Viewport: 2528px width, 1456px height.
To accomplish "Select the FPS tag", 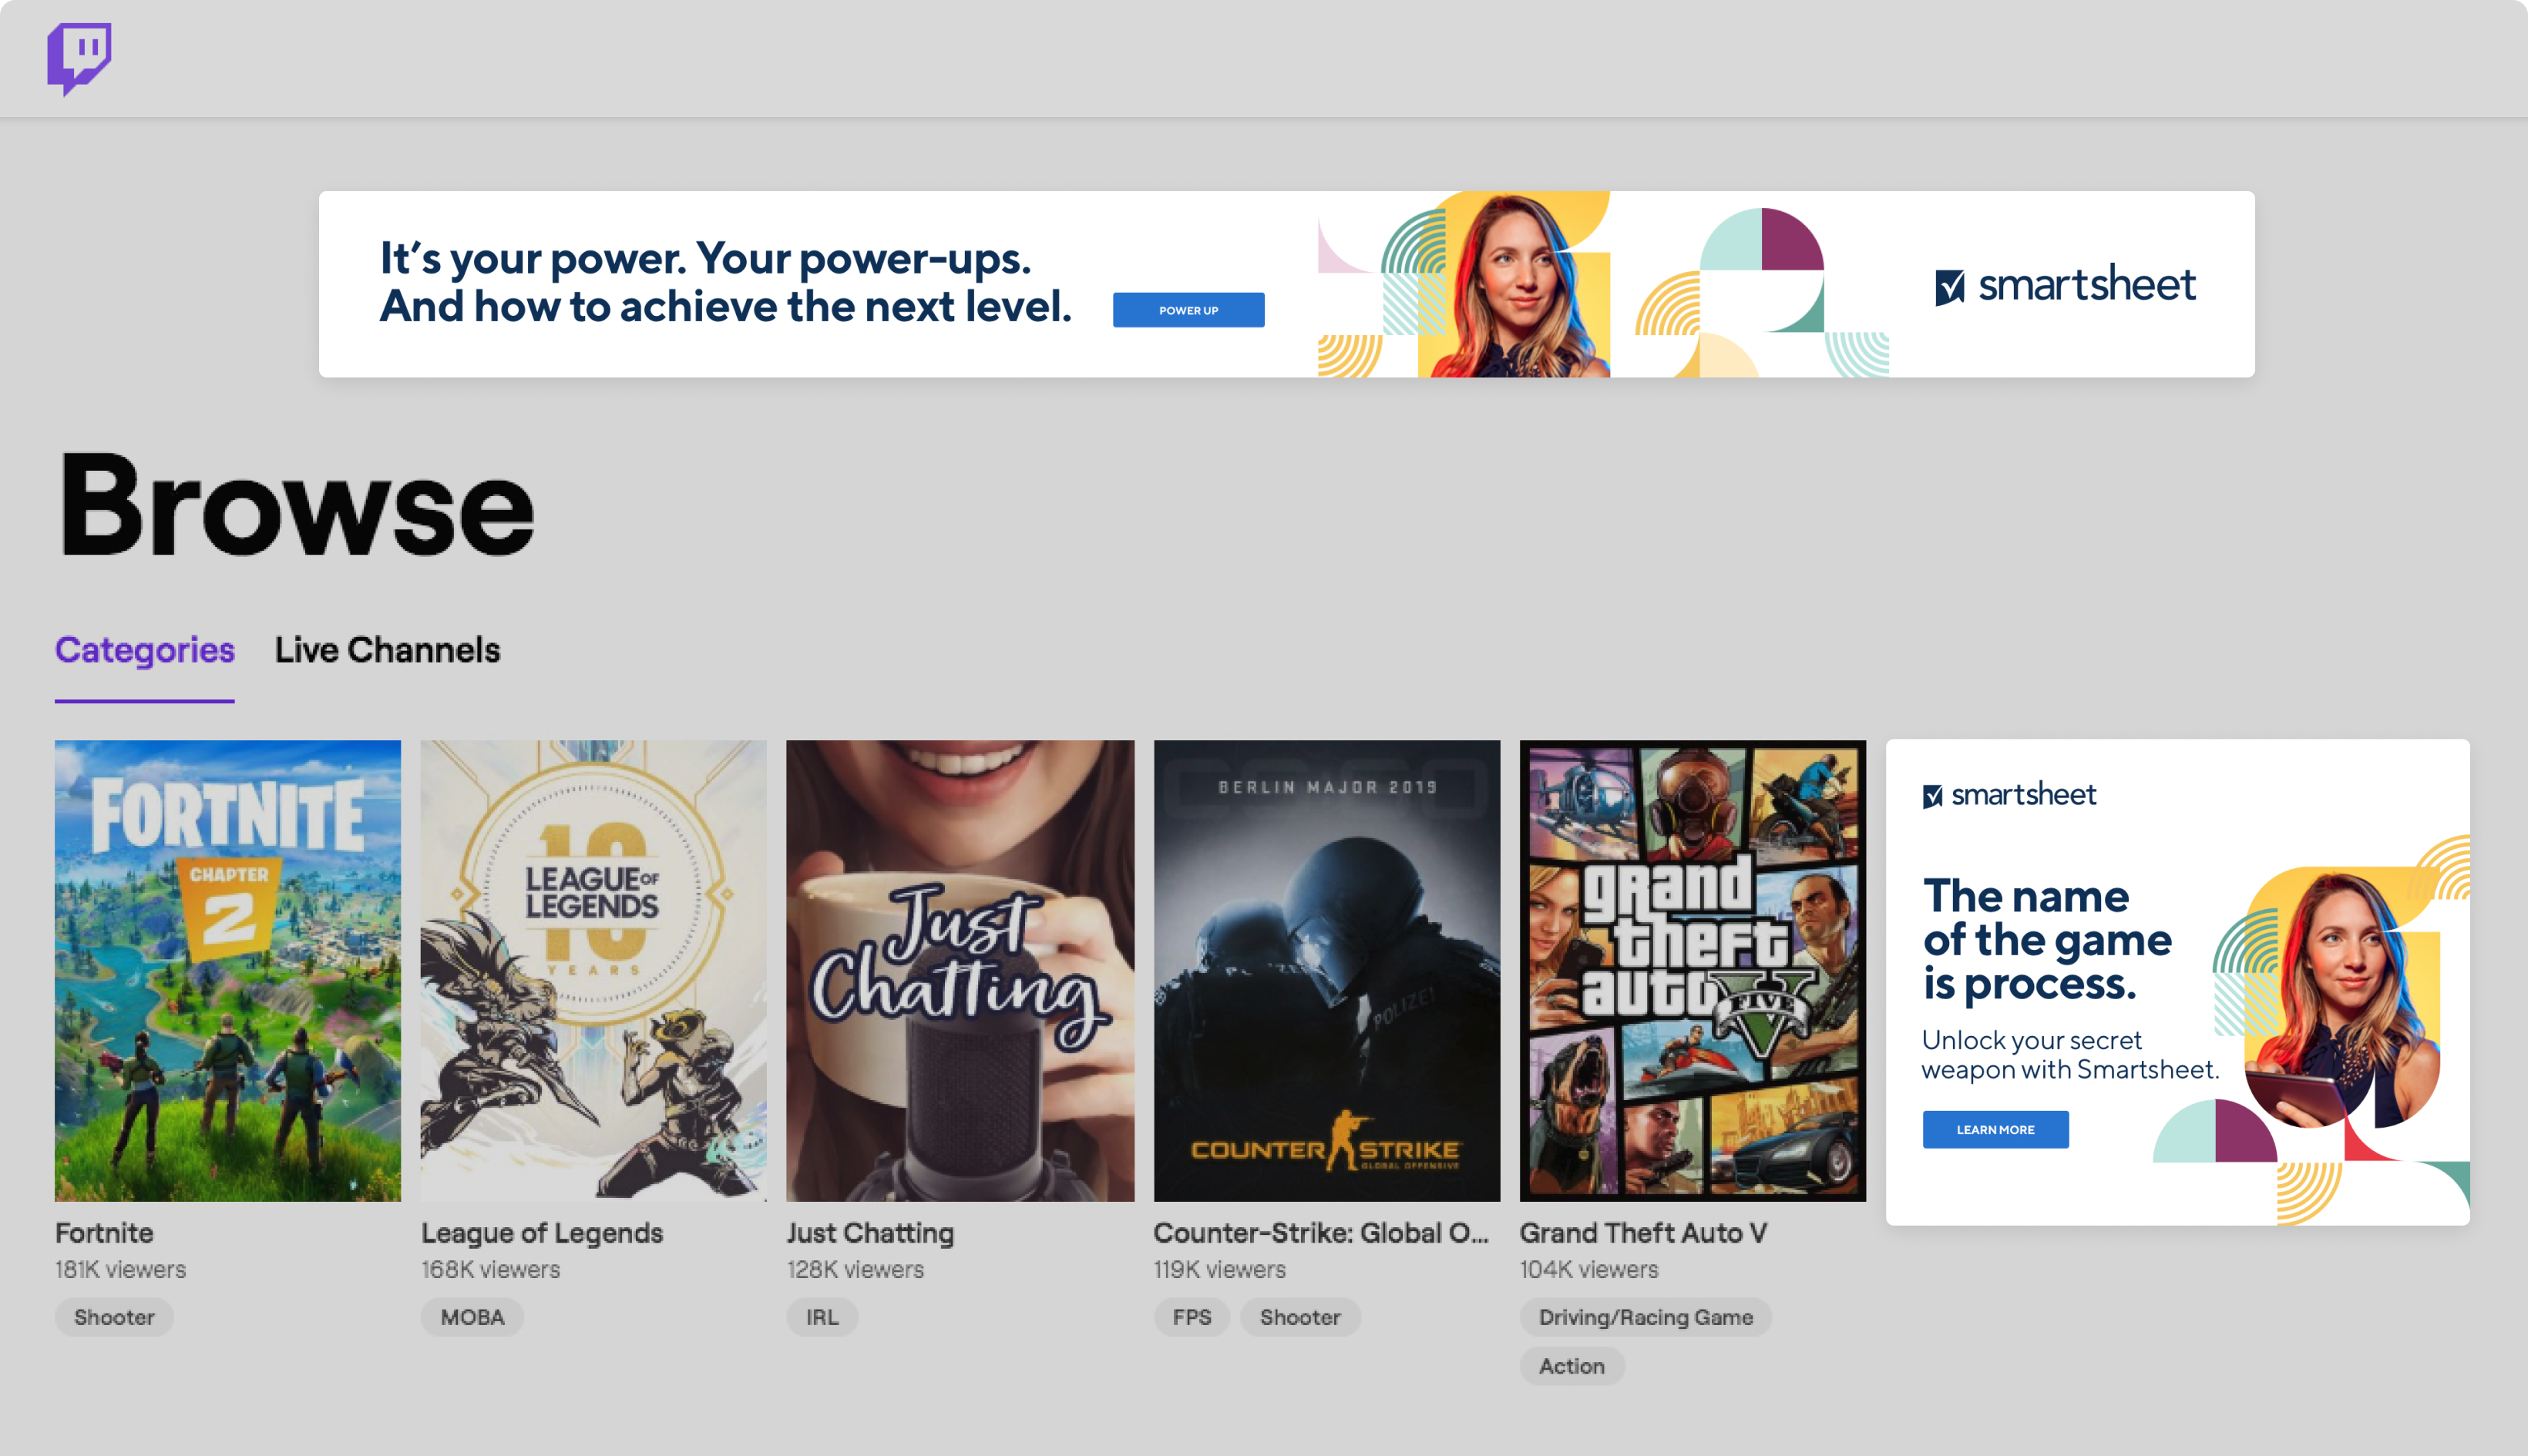I will pyautogui.click(x=1192, y=1317).
